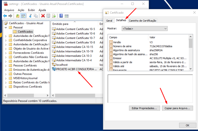198x131 pixels.
Task: Switch to Caminho de Certificação tab
Action: [143, 21]
